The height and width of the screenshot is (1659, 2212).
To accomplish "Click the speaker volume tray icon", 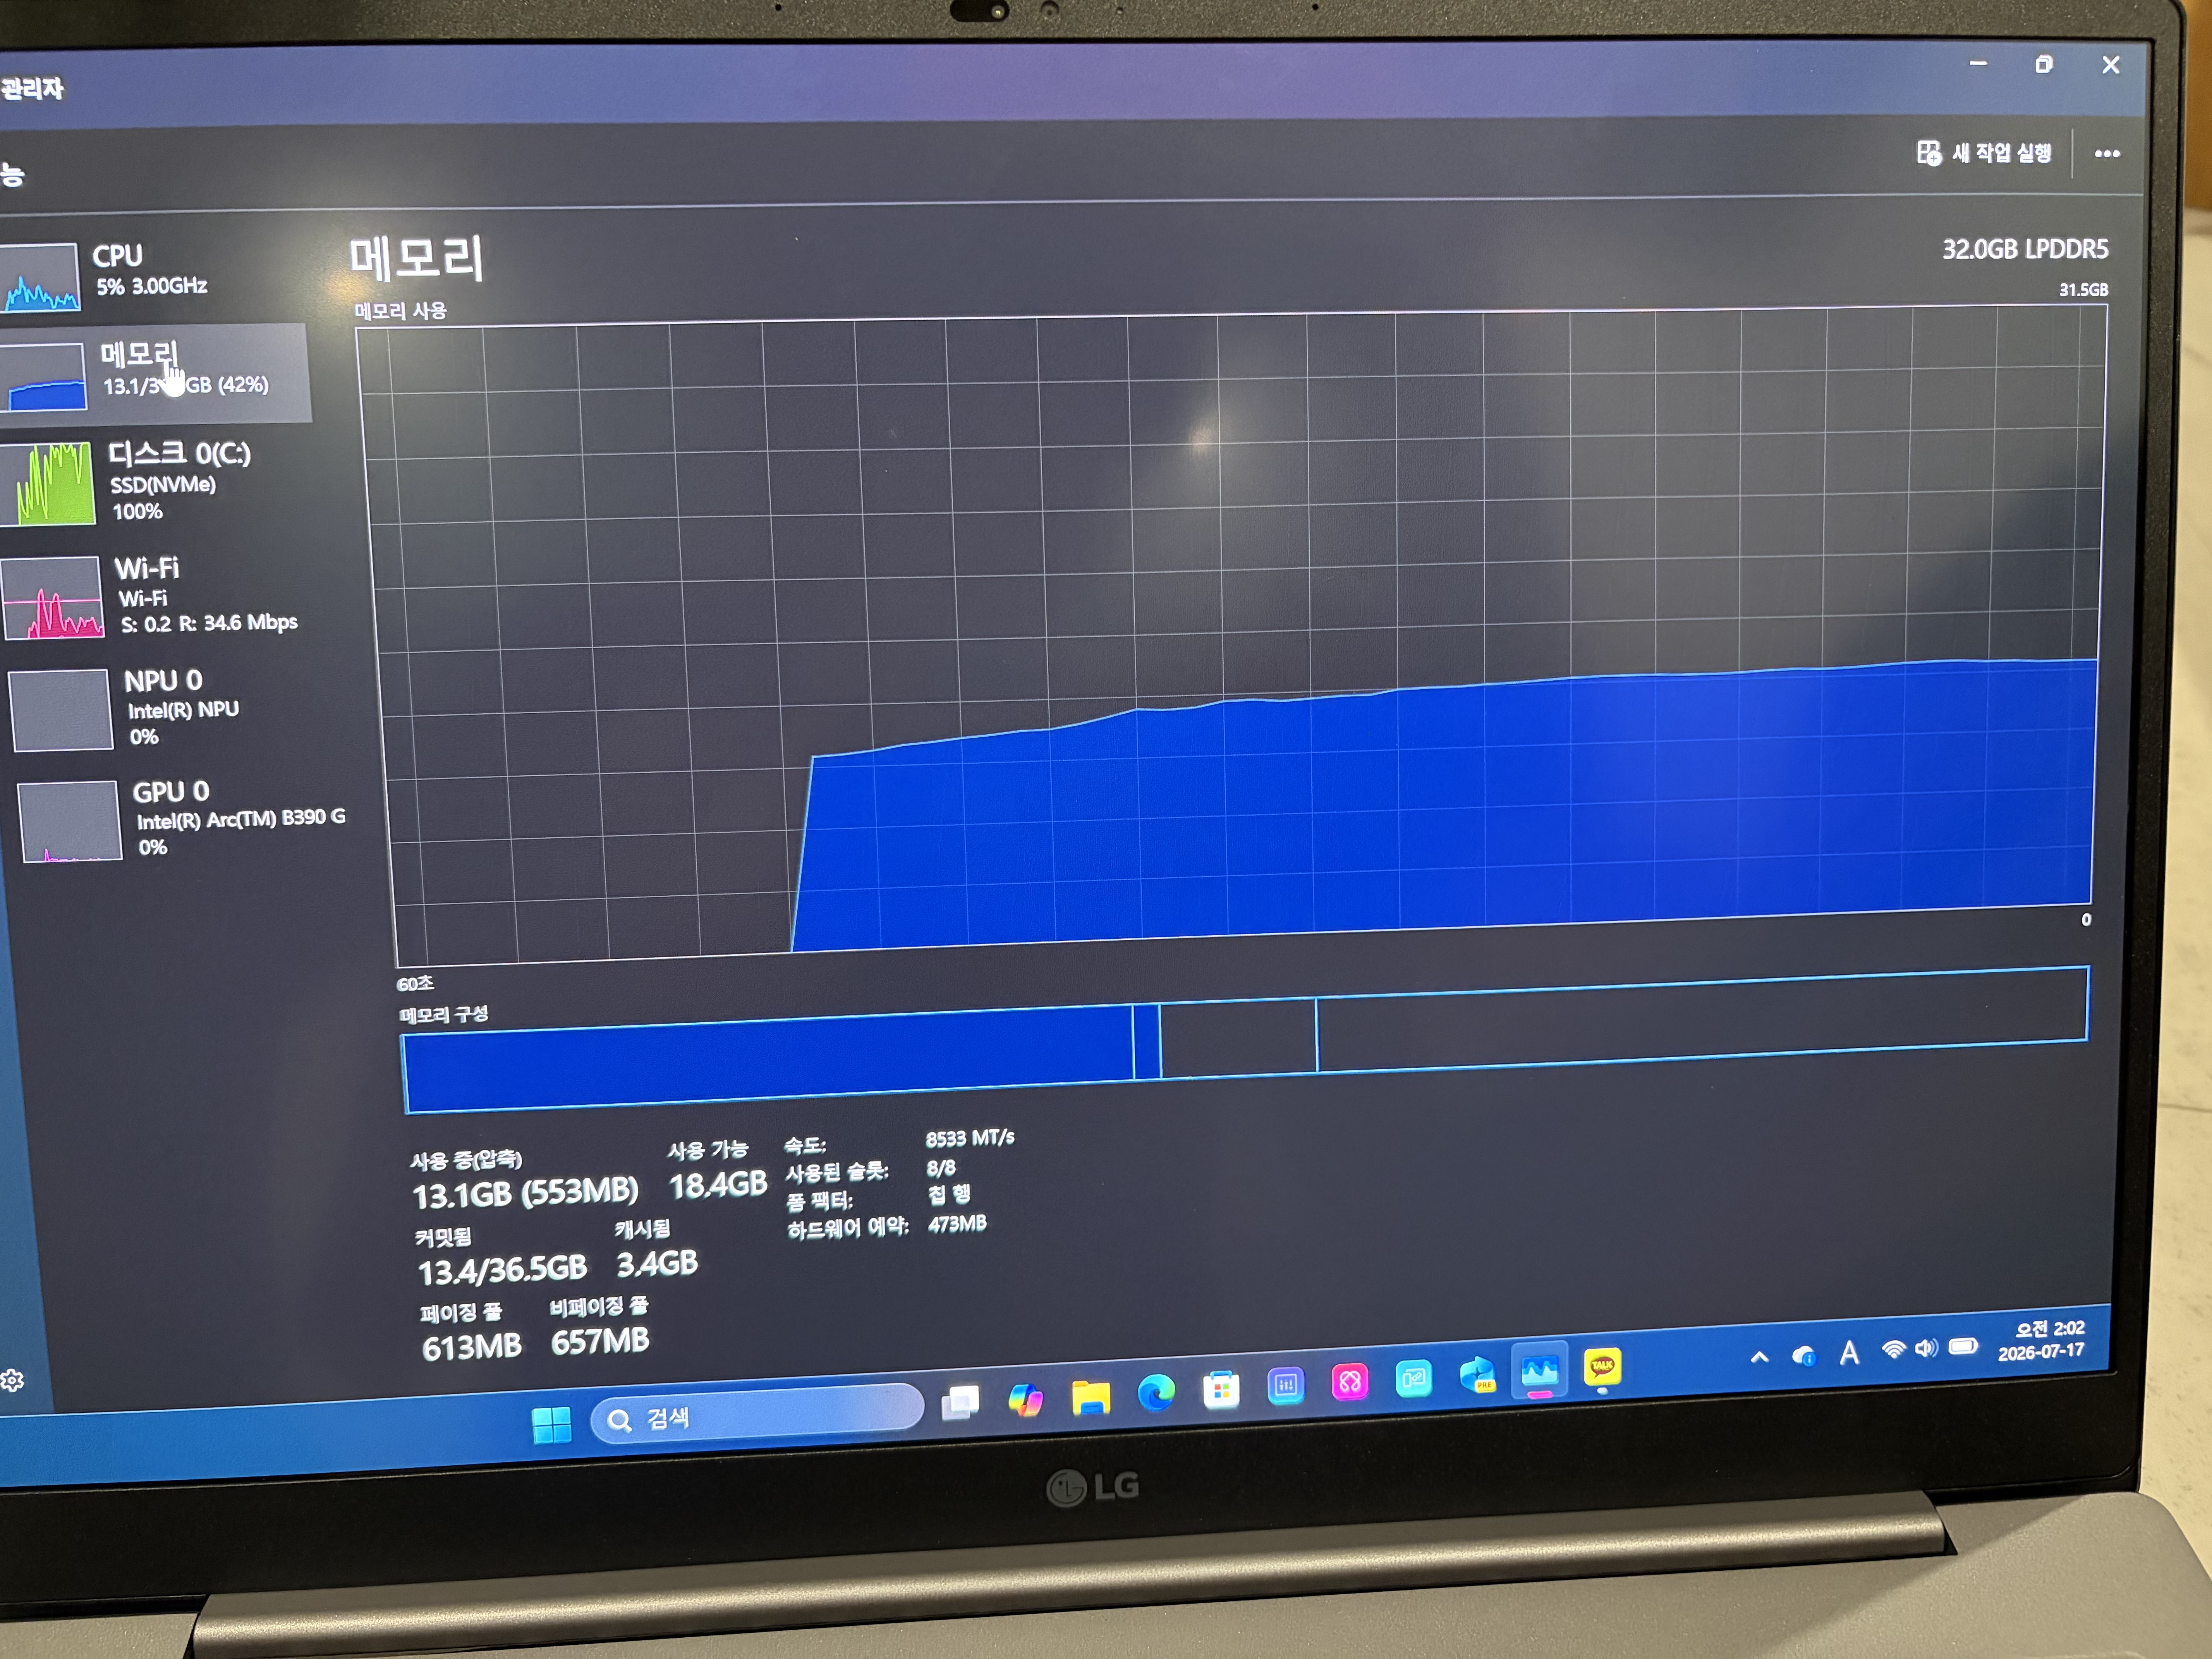I will tap(1926, 1348).
